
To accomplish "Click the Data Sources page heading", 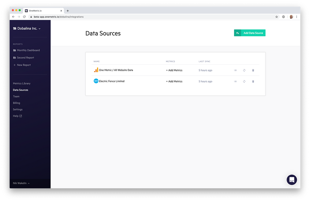I will coord(103,33).
